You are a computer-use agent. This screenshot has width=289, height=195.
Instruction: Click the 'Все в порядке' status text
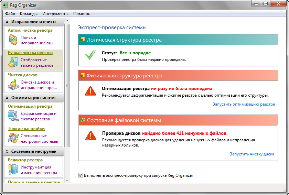[135, 53]
